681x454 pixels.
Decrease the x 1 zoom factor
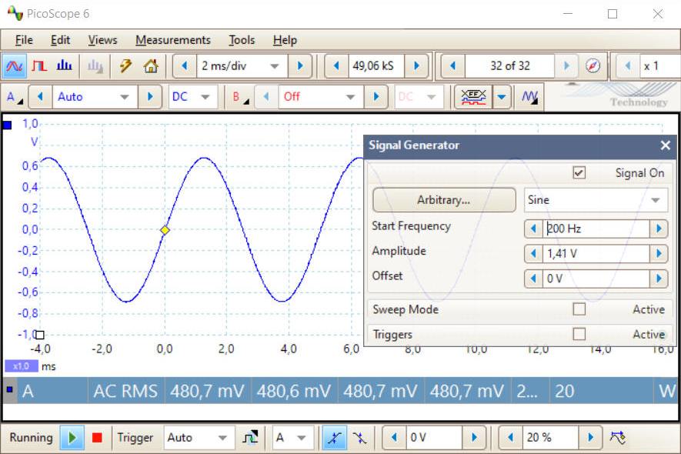tap(628, 66)
